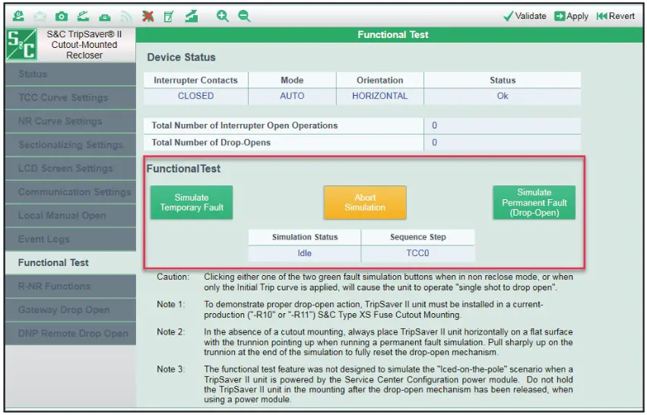647x415 pixels.
Task: Click the camera snapshot icon in toolbar
Action: [61, 15]
